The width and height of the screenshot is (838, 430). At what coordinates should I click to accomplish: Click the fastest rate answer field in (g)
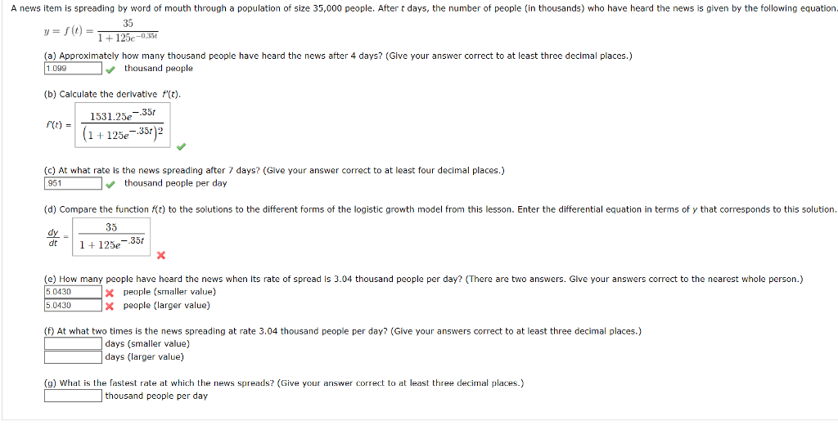click(x=73, y=396)
